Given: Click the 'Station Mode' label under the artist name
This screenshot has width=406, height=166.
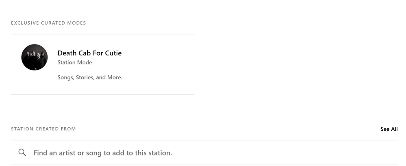Looking at the screenshot, I should [x=75, y=62].
